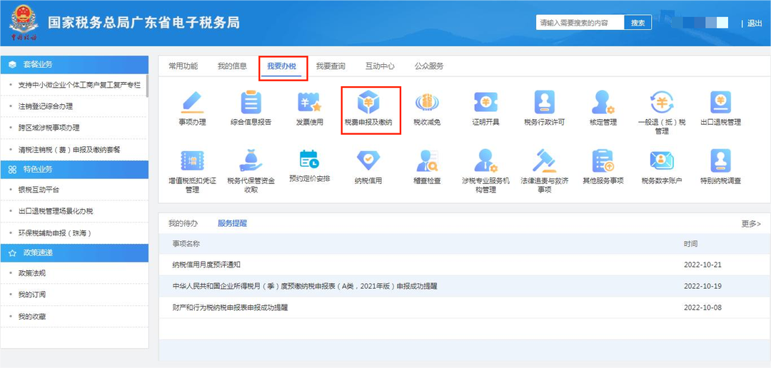771x368 pixels.
Task: Click the 国家税务总局广东省电子税务局 title
Action: (x=143, y=23)
